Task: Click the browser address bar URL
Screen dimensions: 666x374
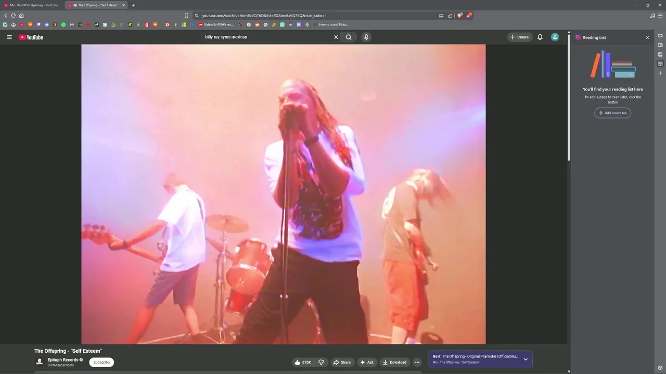Action: pos(264,16)
